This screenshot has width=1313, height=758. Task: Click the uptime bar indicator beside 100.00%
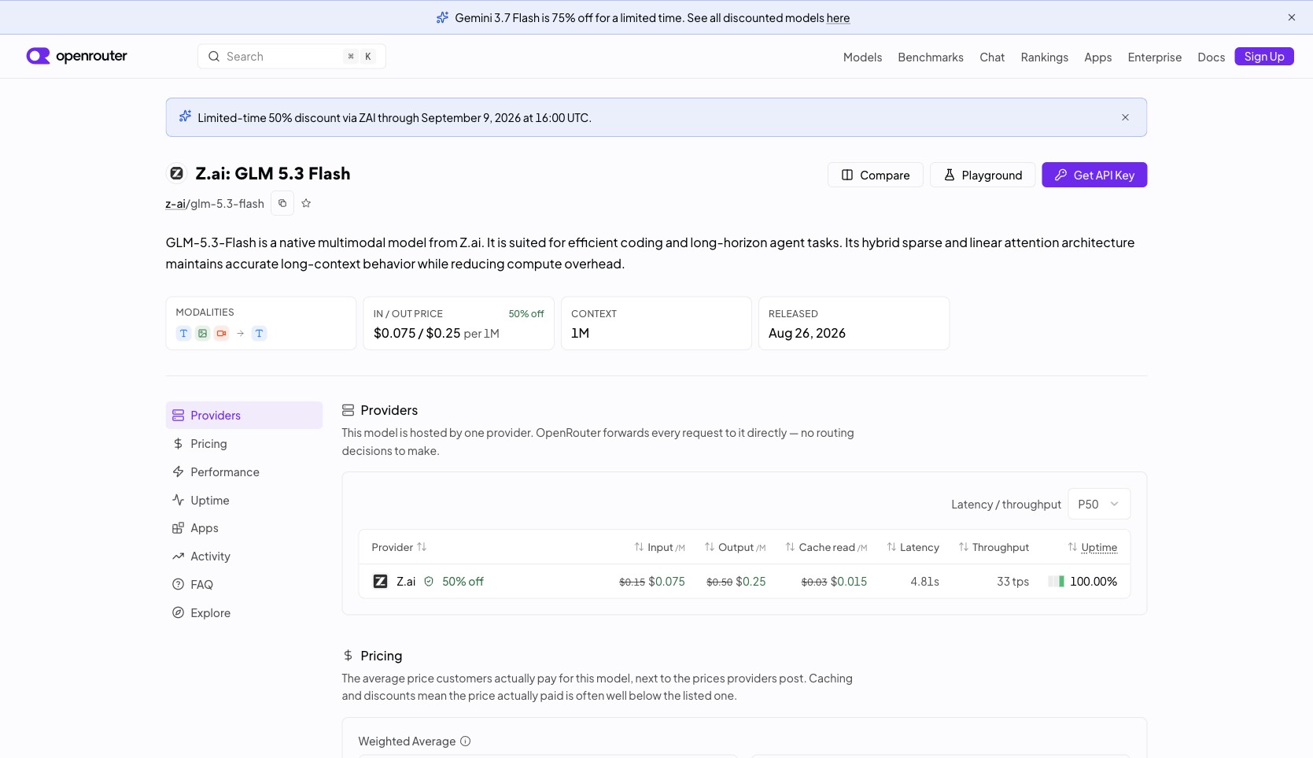(x=1056, y=581)
